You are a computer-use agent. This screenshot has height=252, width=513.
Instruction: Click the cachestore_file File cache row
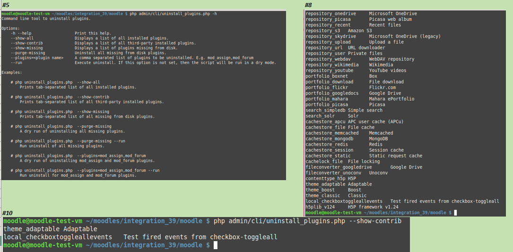click(340, 127)
